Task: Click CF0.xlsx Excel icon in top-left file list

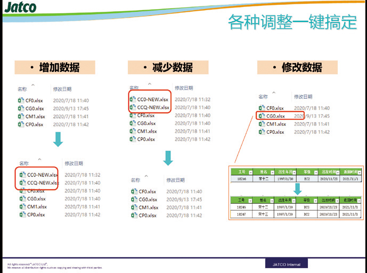Action: click(x=21, y=100)
